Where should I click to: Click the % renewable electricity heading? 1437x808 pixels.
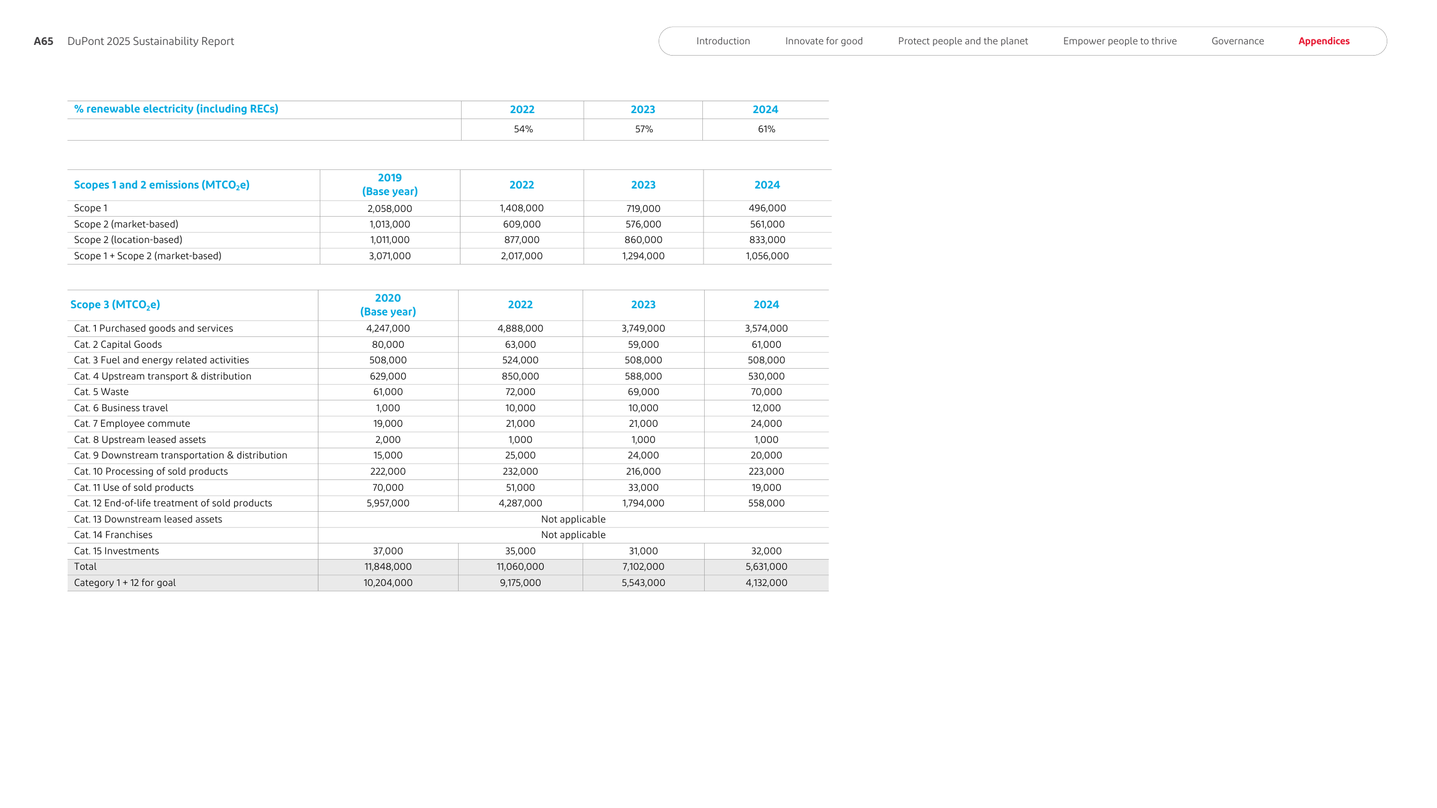pos(176,109)
